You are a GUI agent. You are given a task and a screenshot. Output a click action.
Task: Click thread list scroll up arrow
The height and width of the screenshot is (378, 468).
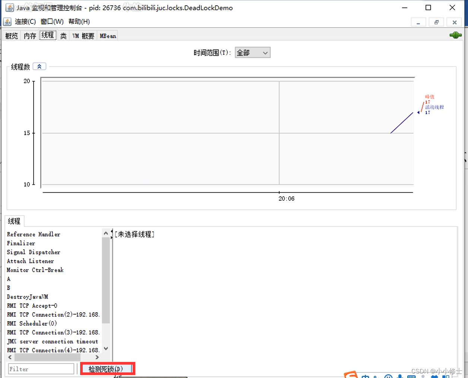[x=106, y=233]
